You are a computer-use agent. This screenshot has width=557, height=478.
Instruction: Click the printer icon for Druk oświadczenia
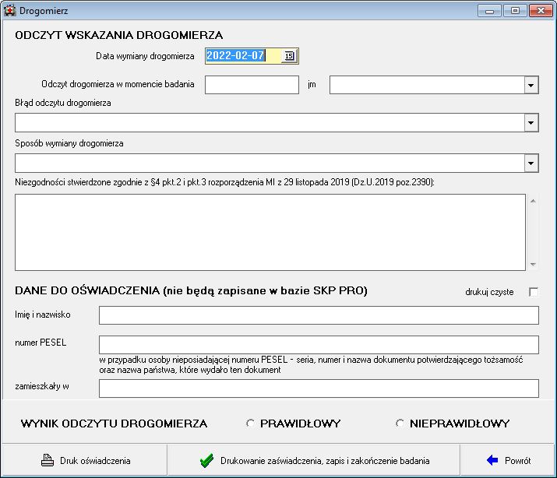(47, 460)
